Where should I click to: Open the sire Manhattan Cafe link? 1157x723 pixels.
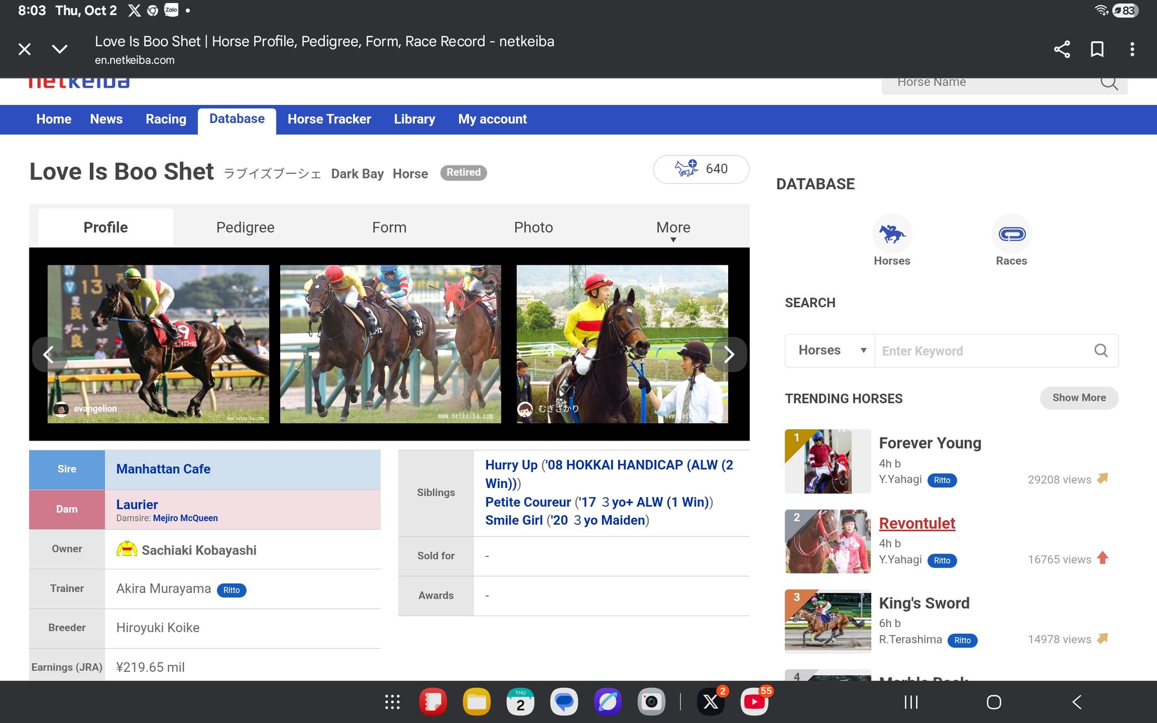(163, 469)
